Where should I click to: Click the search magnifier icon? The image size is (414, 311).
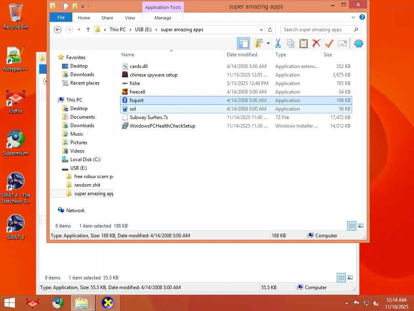[356, 30]
